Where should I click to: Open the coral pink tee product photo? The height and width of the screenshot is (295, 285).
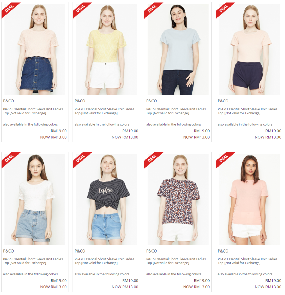click(x=250, y=199)
